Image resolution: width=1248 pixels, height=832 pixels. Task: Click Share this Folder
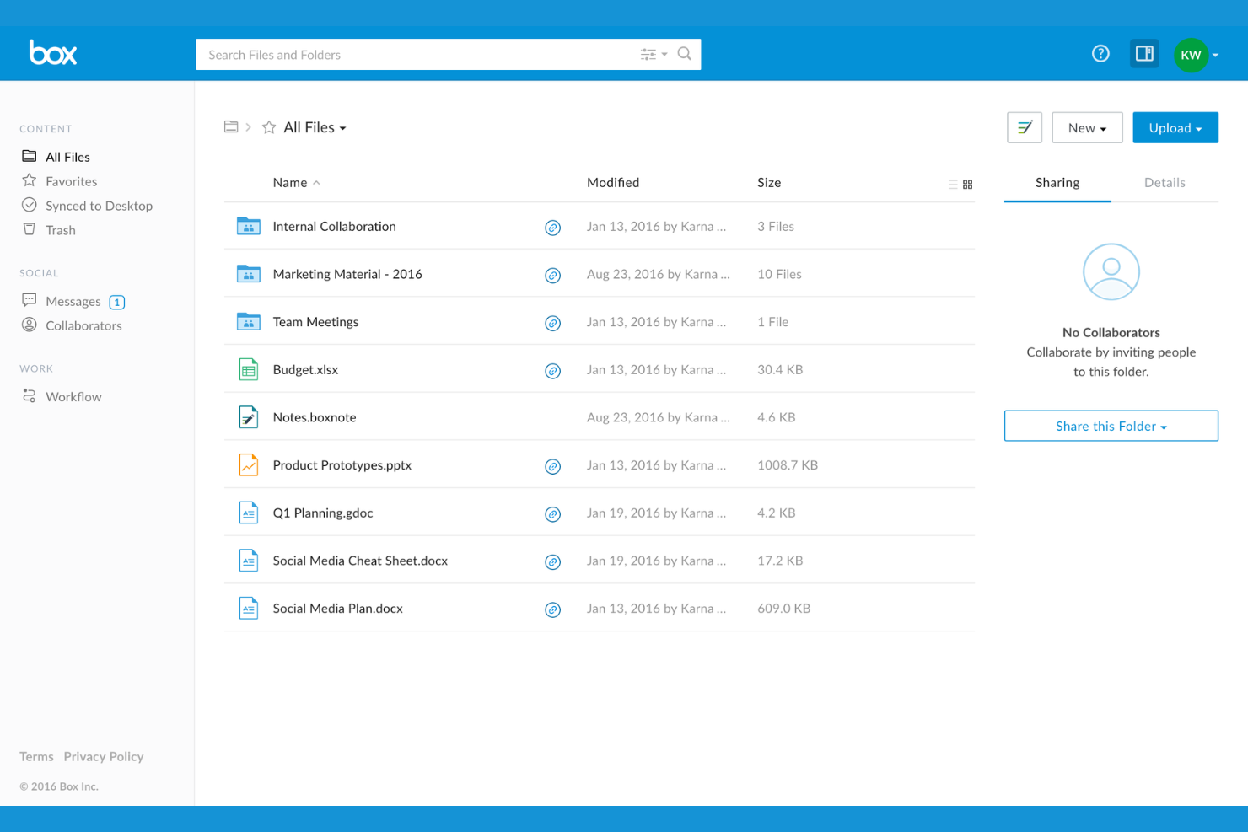[1111, 426]
